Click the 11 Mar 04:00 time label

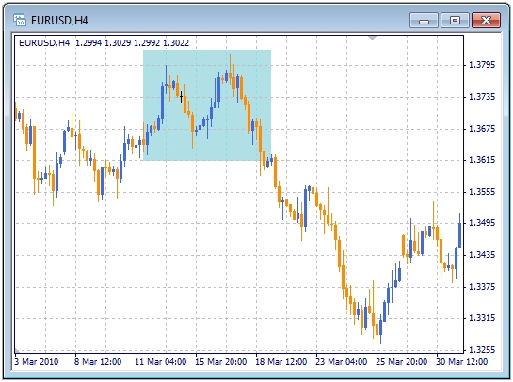(x=161, y=361)
